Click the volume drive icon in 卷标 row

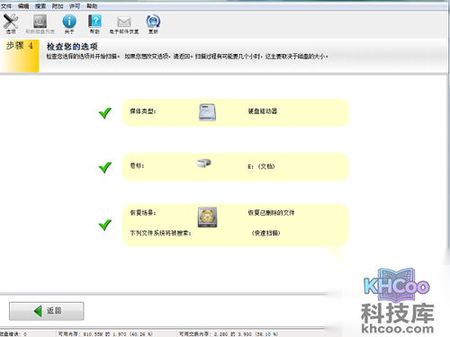204,164
